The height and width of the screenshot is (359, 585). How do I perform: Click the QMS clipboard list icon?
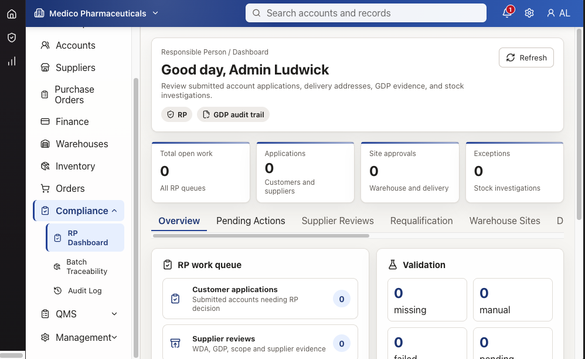click(45, 314)
